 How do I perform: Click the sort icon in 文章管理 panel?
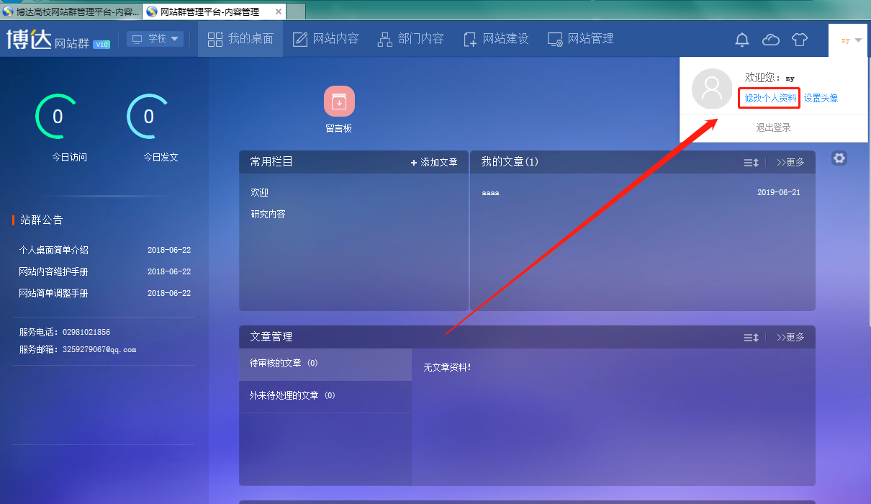751,338
